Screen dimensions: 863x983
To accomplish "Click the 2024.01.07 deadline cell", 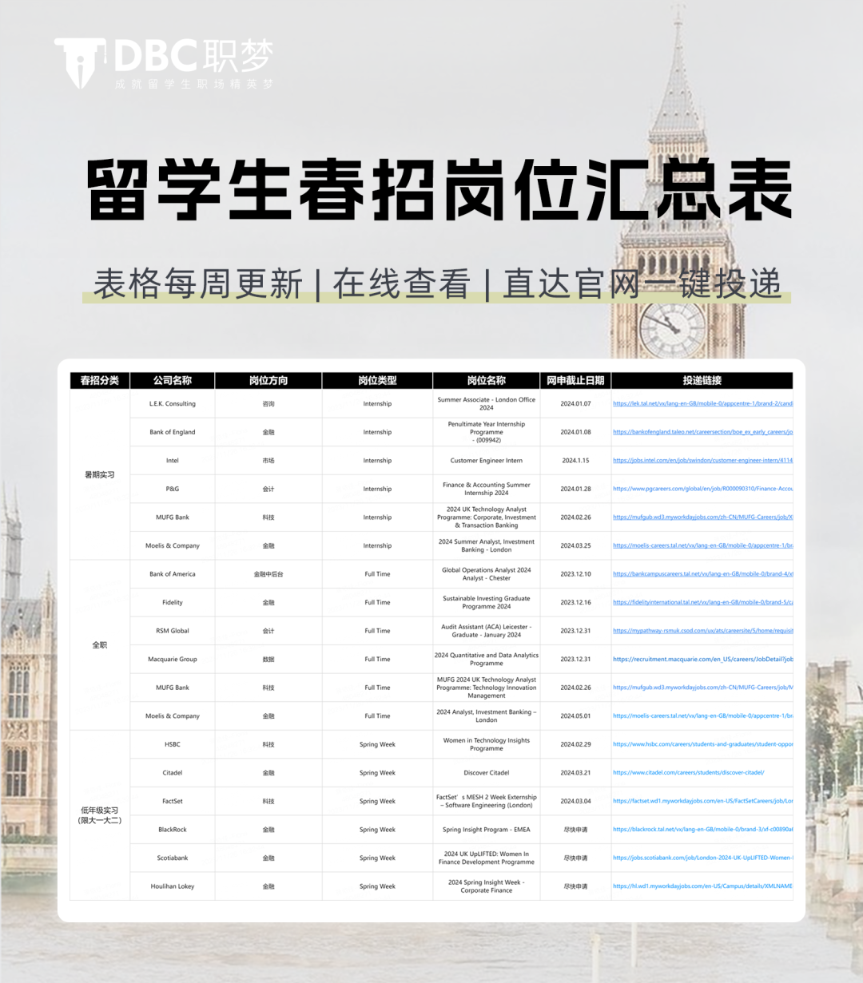I will click(x=575, y=404).
